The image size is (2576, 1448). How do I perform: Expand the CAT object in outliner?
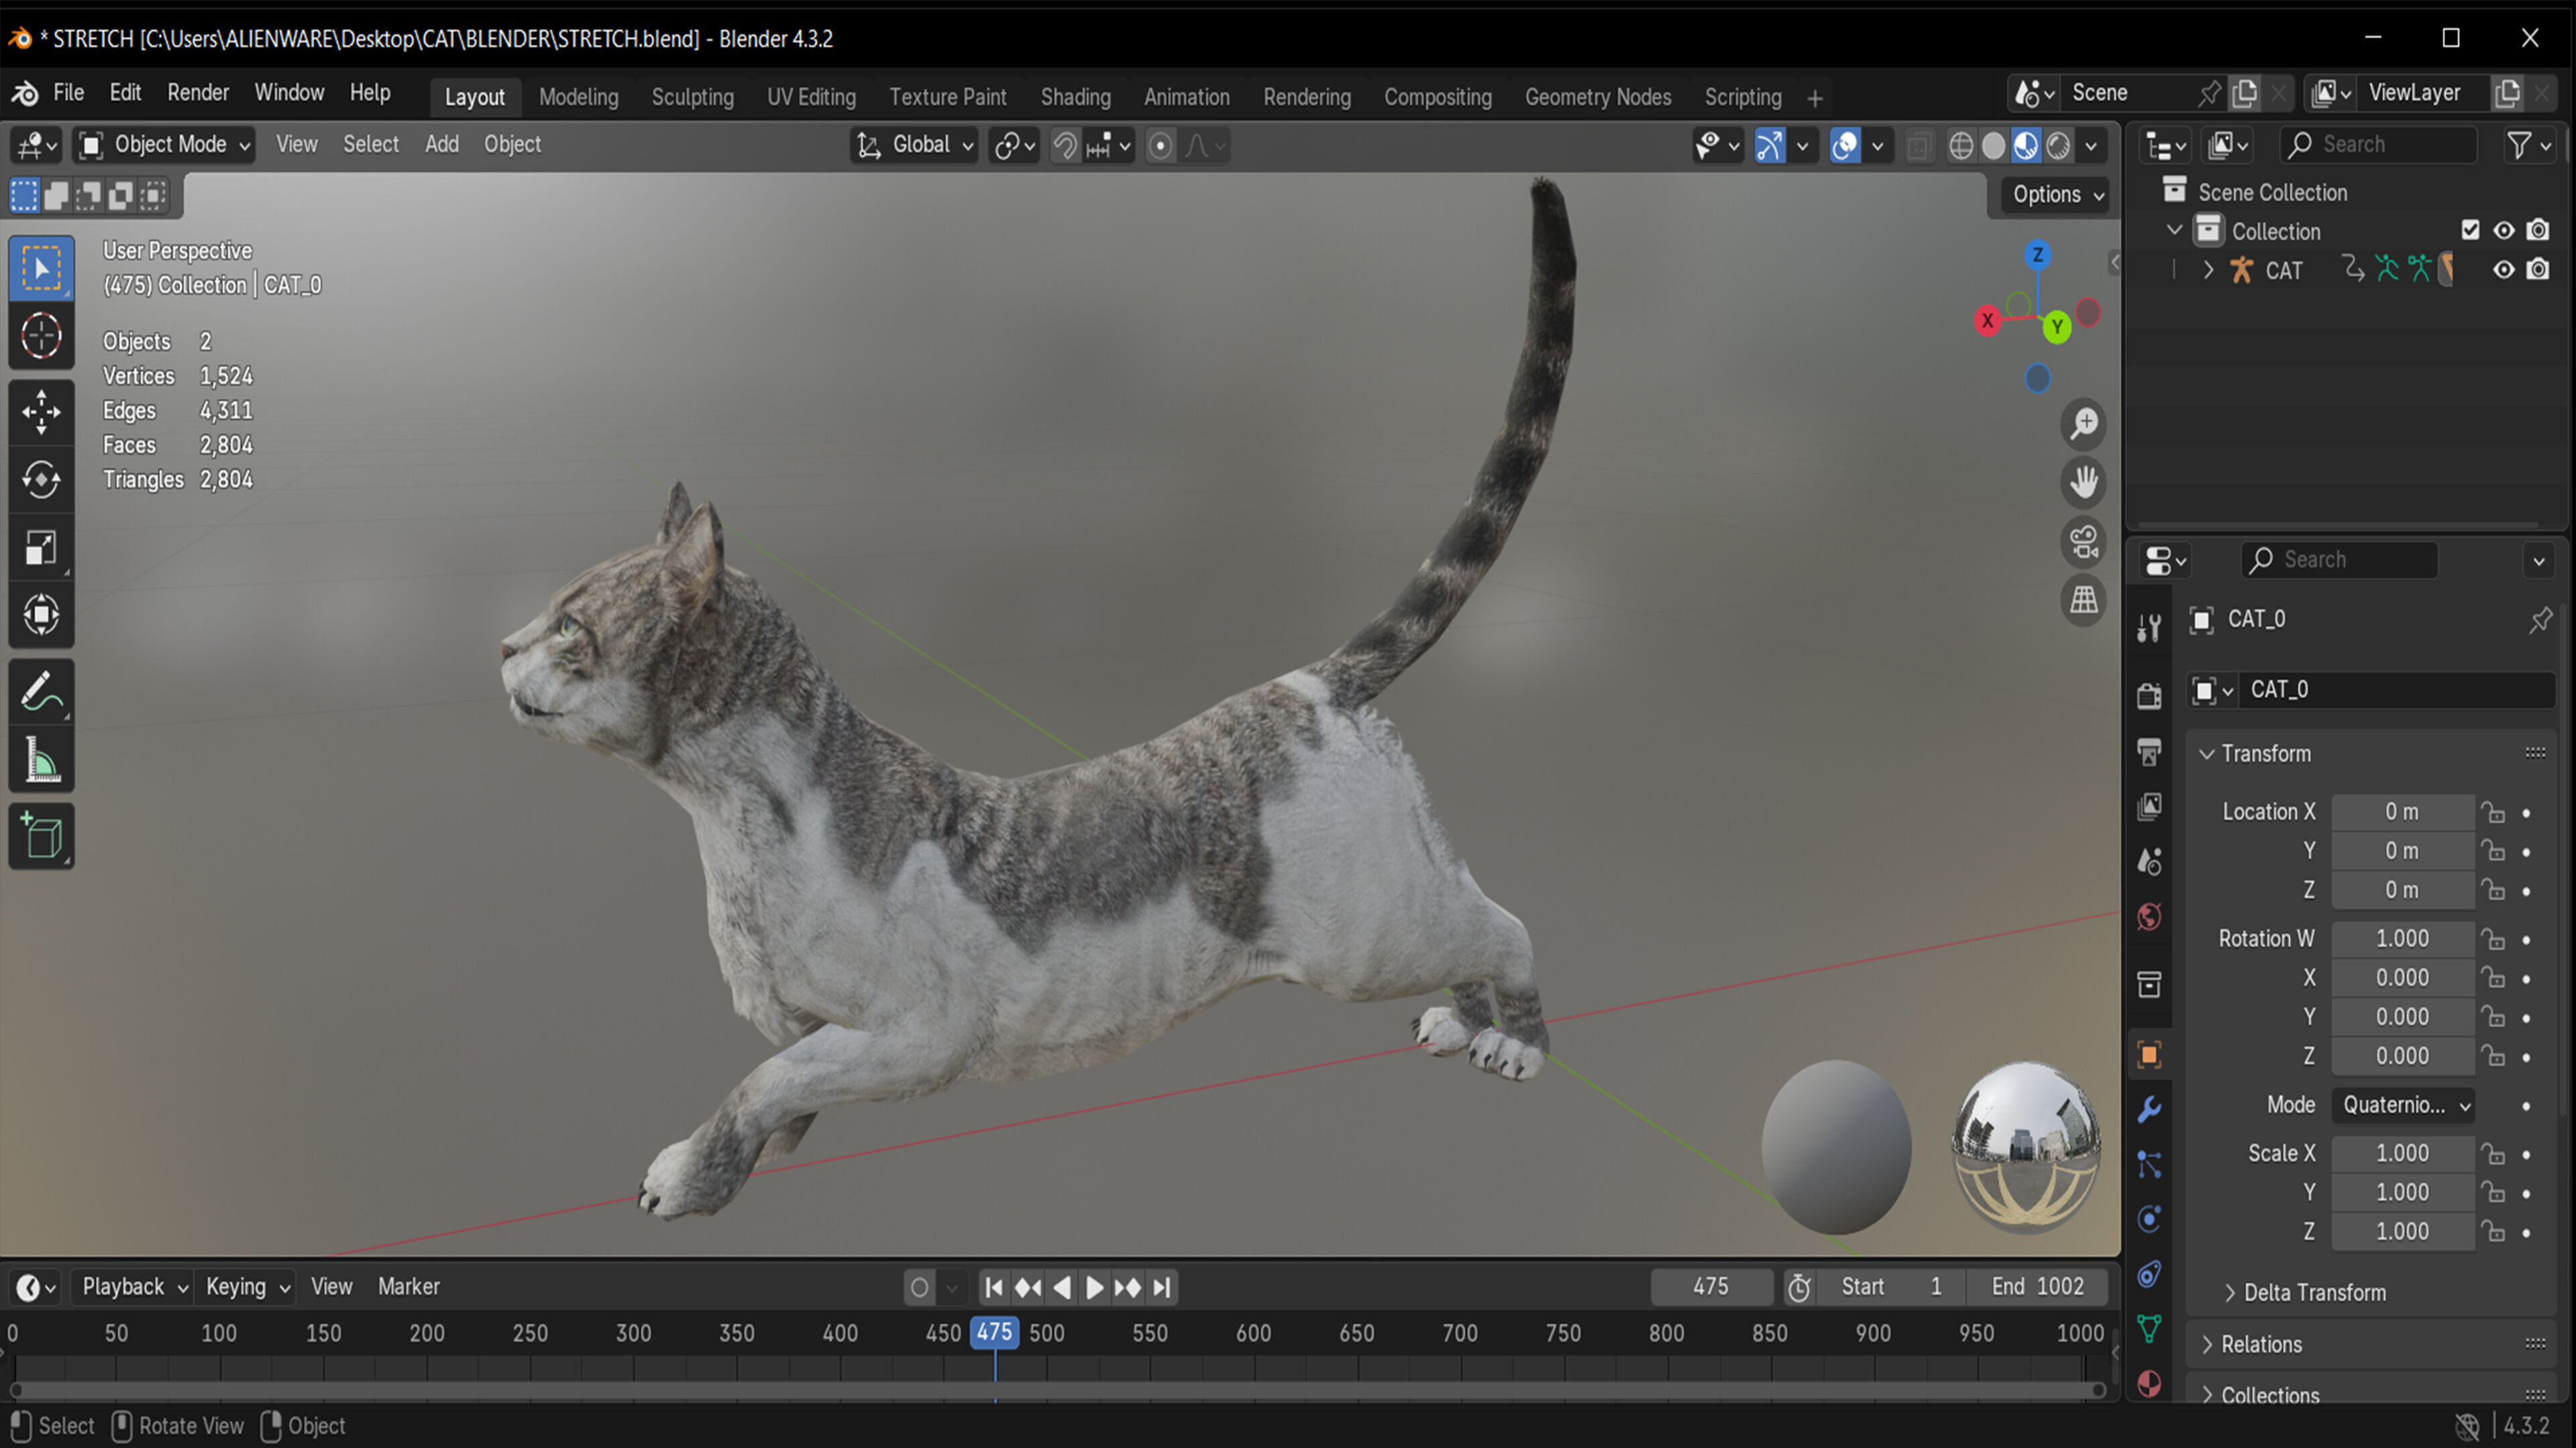pyautogui.click(x=2208, y=269)
